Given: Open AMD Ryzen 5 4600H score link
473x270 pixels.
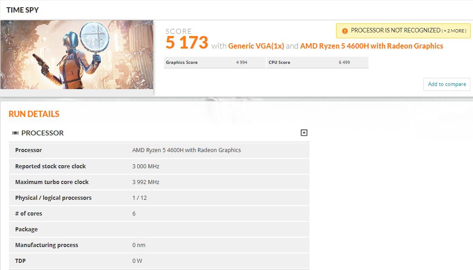Looking at the screenshot, I should pyautogui.click(x=372, y=46).
